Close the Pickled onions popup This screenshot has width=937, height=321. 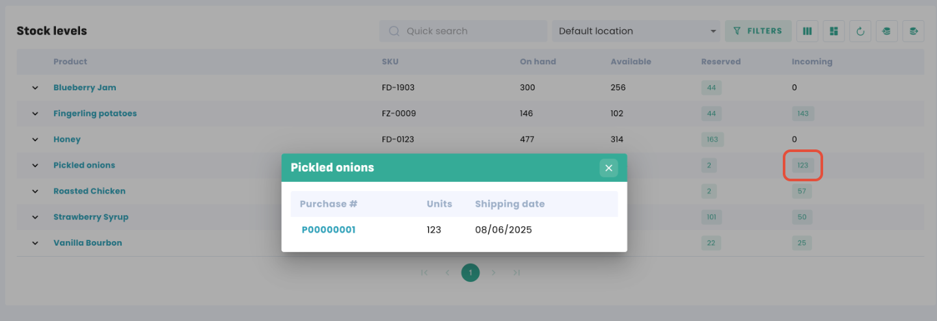pyautogui.click(x=608, y=168)
